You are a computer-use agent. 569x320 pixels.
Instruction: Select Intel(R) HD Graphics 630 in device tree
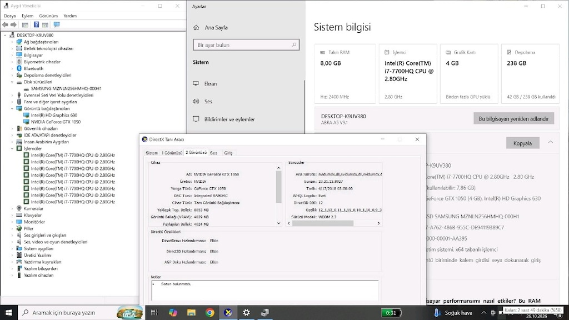point(54,116)
